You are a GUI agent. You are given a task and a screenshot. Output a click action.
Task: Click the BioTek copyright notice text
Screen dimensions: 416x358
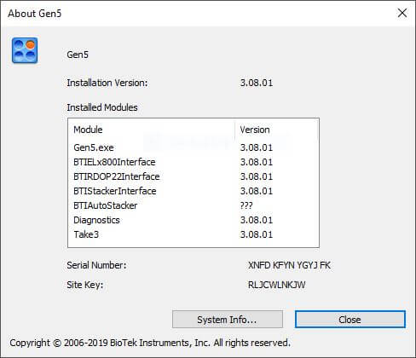tap(150, 343)
